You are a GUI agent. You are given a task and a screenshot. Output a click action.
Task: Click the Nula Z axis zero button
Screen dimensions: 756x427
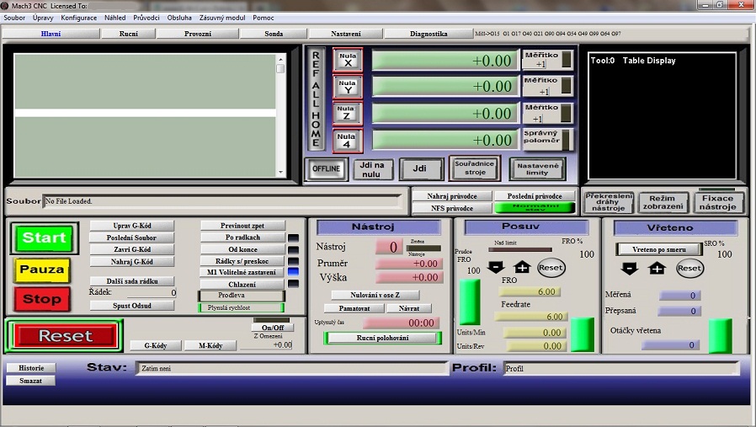347,113
